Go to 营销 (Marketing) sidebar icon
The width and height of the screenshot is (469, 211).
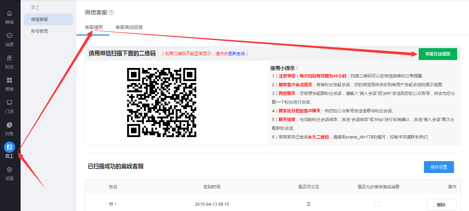point(9,80)
